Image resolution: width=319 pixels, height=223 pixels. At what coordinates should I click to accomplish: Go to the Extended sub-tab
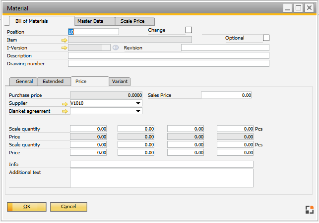pyautogui.click(x=53, y=82)
